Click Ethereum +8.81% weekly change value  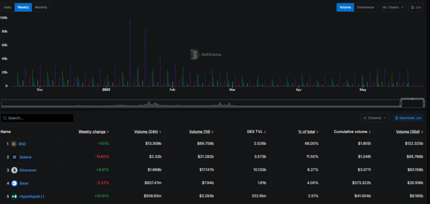click(102, 170)
